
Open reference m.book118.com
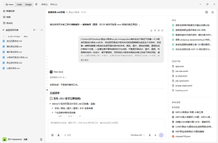coord(181,136)
